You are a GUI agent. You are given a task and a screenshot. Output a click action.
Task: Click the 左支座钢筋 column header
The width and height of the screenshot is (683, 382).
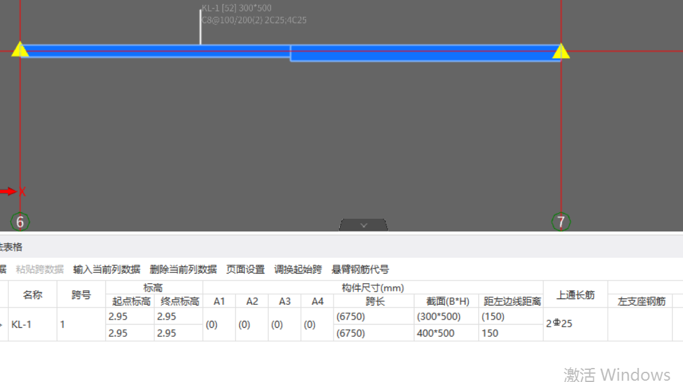click(x=640, y=302)
